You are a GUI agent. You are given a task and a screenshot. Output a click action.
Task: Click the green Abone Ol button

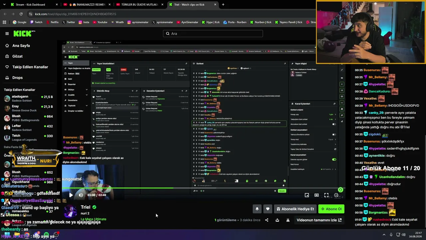[x=331, y=209]
